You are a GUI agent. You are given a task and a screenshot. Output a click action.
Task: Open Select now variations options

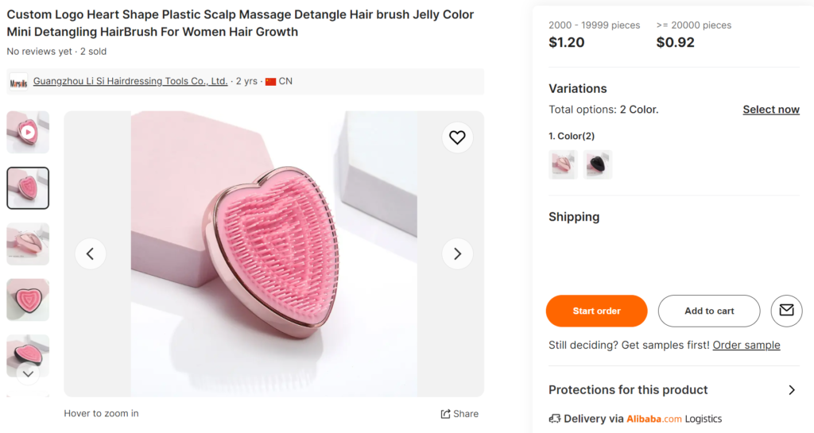[x=770, y=110]
